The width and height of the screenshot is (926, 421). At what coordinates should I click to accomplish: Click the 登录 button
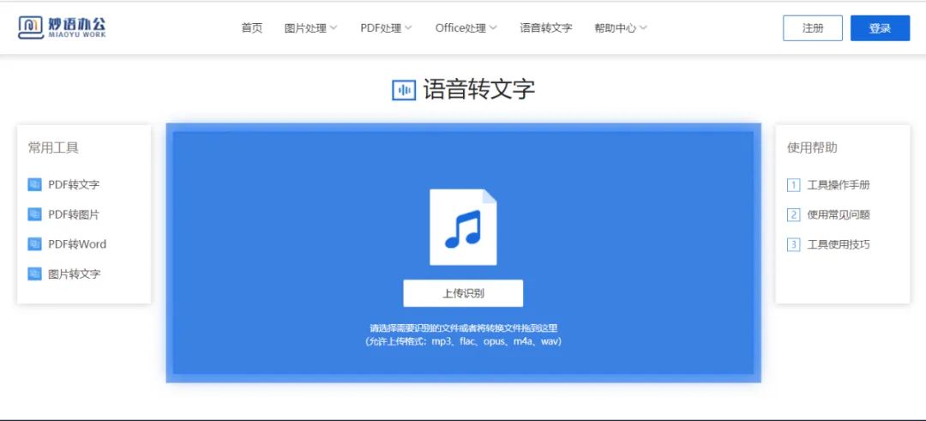880,28
